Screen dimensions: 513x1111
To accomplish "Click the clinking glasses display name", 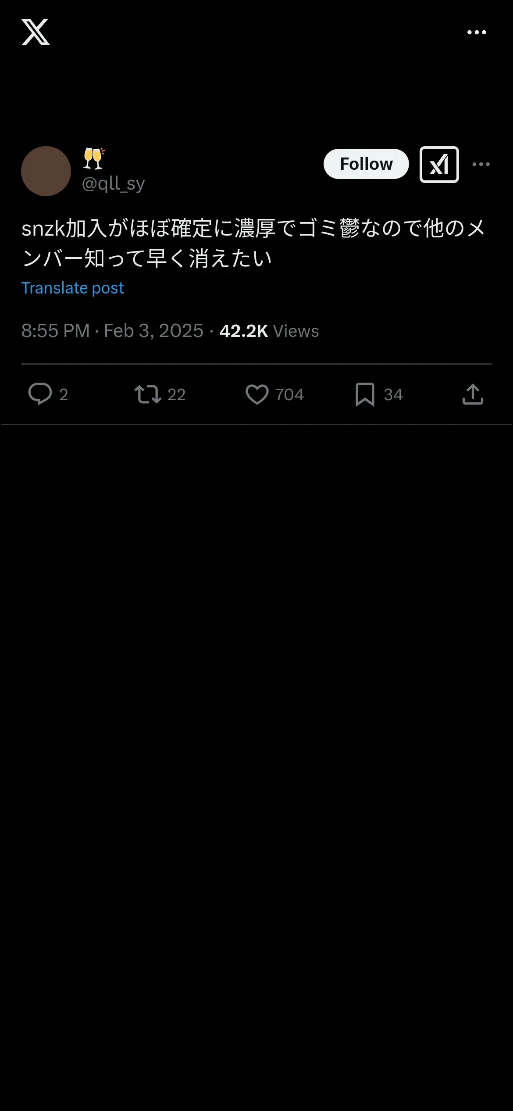I will [94, 158].
